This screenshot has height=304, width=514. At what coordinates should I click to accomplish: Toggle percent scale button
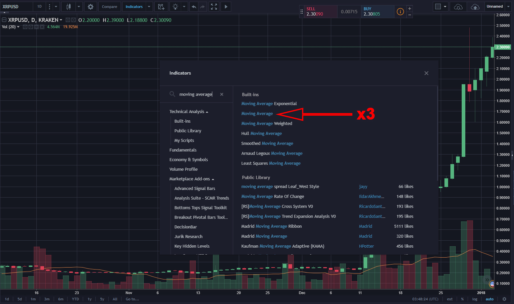tap(462, 299)
